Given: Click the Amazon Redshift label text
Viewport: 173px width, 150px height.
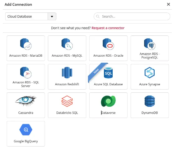Looking at the screenshot, I should tap(67, 84).
